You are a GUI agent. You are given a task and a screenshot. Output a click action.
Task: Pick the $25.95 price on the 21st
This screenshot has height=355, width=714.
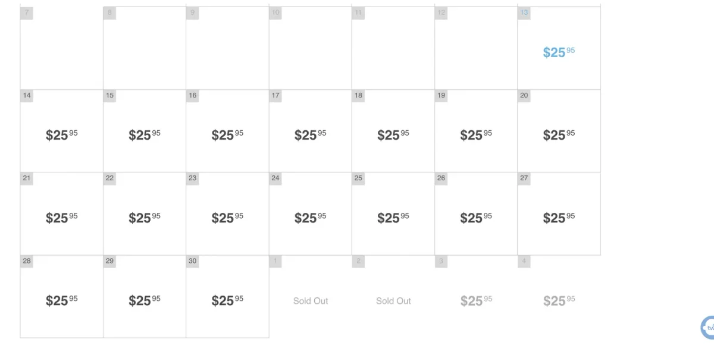61,218
